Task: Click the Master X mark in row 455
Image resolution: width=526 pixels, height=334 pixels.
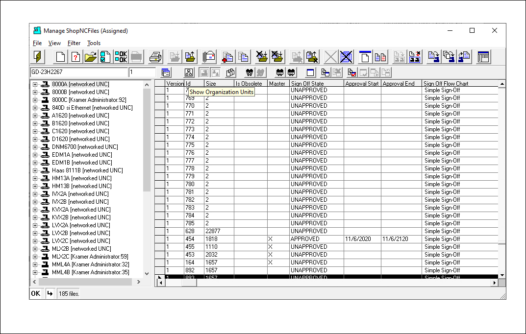Action: [x=271, y=247]
